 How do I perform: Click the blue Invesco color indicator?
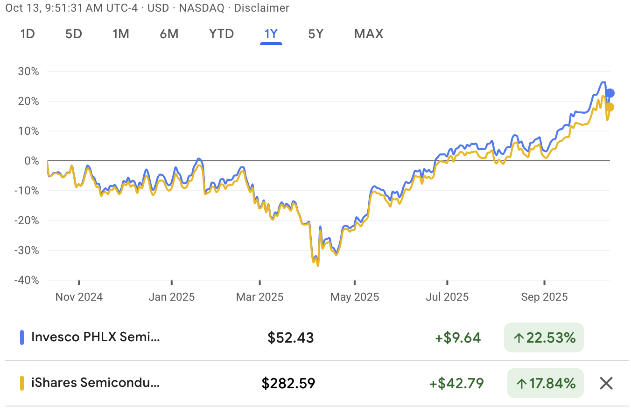coord(21,337)
